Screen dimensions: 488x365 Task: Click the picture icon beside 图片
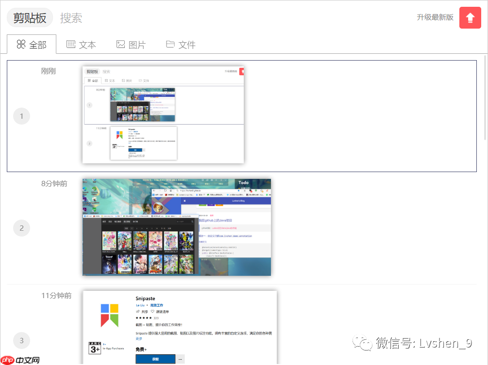121,44
